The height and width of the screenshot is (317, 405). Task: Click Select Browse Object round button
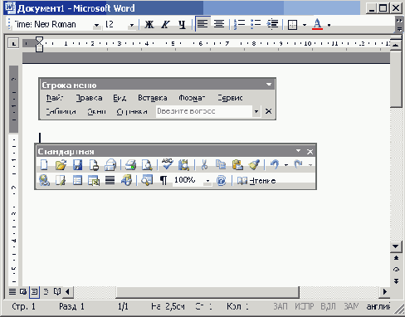pos(396,270)
